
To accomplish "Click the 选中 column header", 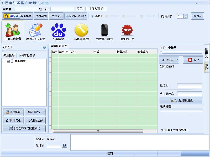I will tap(55, 52).
